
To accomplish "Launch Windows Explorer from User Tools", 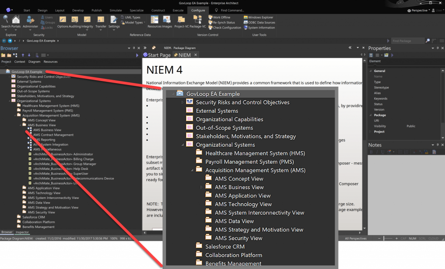I will pyautogui.click(x=259, y=17).
